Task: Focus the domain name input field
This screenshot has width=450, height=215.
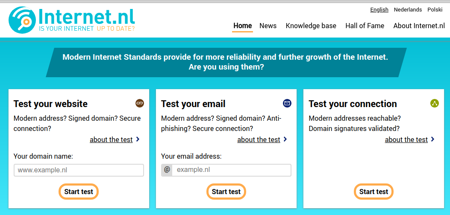Action: [x=79, y=170]
